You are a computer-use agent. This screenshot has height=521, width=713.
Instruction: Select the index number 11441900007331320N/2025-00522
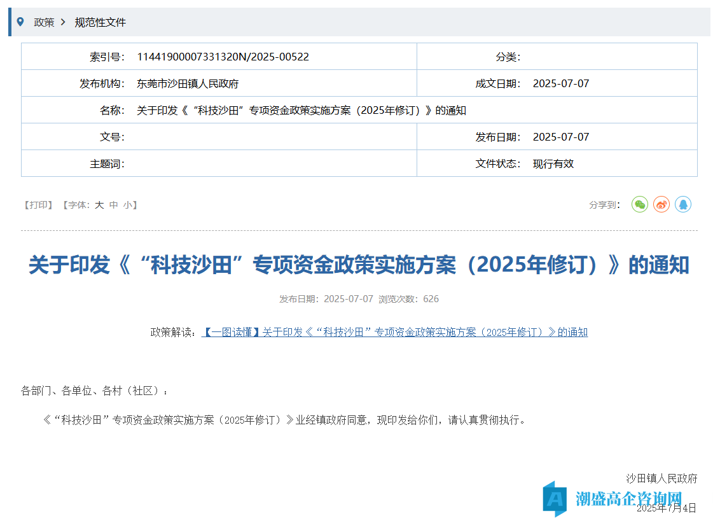click(x=223, y=57)
